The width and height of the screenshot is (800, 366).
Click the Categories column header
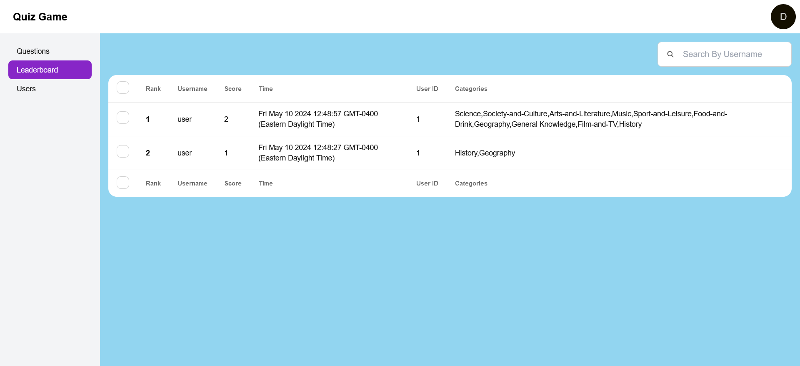(471, 89)
